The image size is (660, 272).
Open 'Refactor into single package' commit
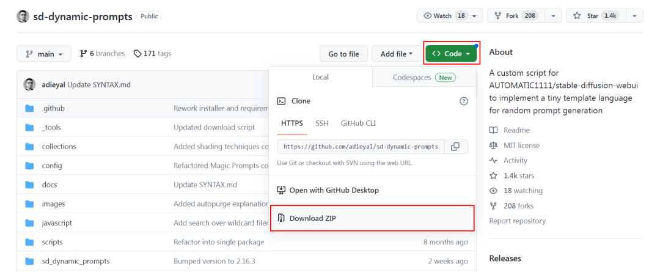pyautogui.click(x=219, y=242)
